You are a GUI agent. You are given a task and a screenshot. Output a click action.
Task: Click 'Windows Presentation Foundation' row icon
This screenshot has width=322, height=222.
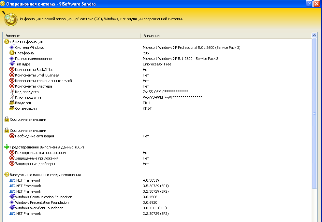tap(12, 202)
